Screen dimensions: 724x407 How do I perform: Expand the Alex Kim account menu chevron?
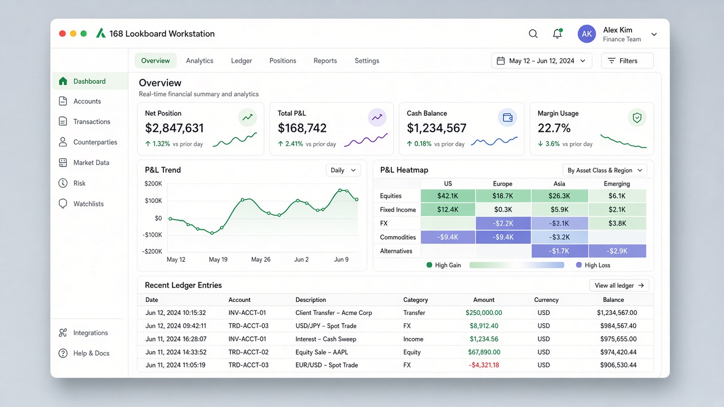coord(654,34)
